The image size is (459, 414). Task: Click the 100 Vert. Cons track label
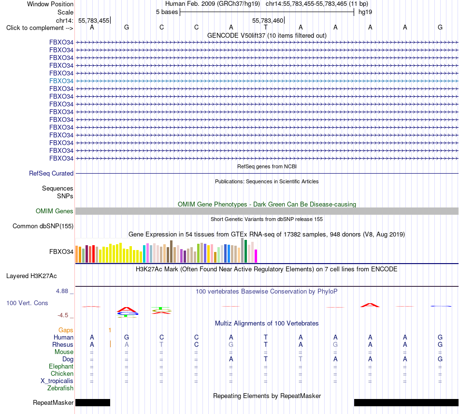point(27,303)
